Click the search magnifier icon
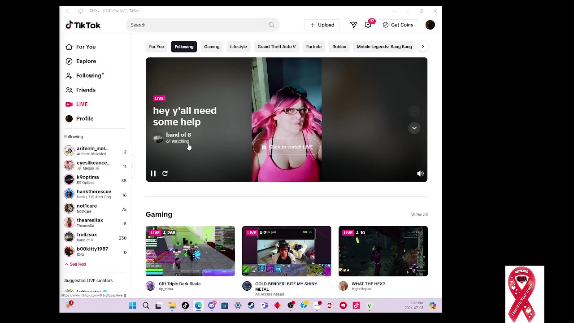This screenshot has width=574, height=323. pos(271,25)
